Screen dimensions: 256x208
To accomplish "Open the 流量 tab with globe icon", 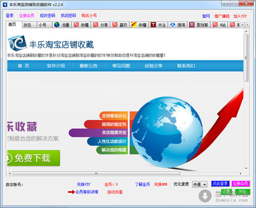I will pyautogui.click(x=62, y=25).
